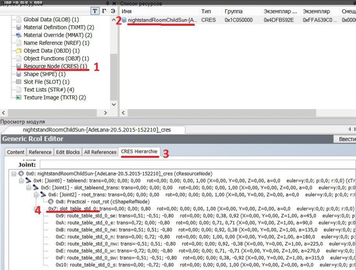Collapse the 0x6 [Joint2] root_trans node

[35, 195]
